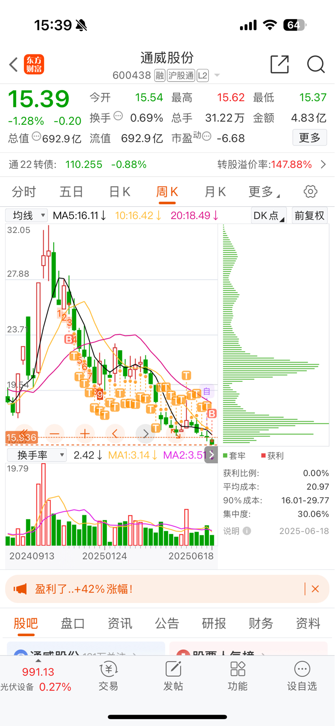335x726 pixels.
Task: Tap the latest price 15.39
Action: 39,99
